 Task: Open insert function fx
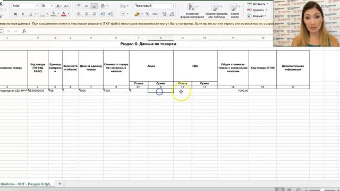(x=24, y=31)
